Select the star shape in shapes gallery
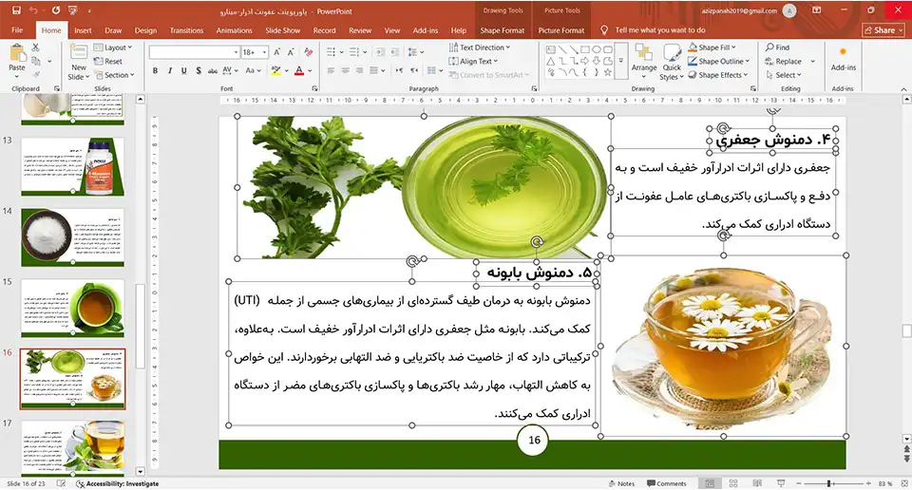The width and height of the screenshot is (912, 490). [x=608, y=73]
